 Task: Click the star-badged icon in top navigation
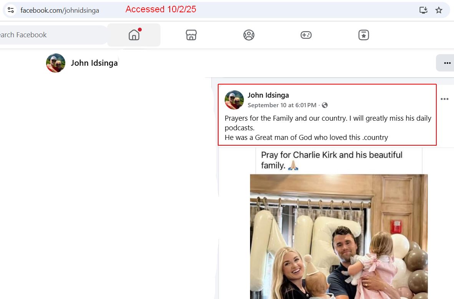click(x=363, y=35)
